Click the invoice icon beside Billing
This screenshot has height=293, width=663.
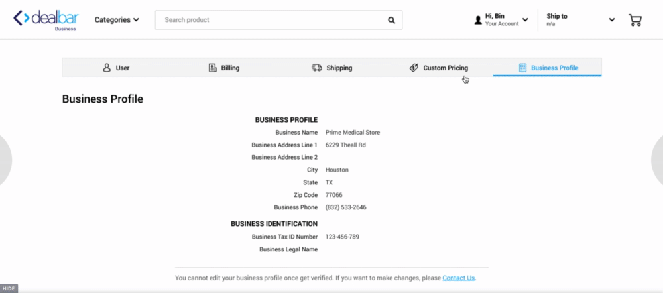[212, 68]
